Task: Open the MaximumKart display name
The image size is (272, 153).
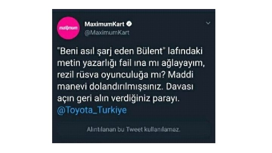Action: tap(104, 24)
